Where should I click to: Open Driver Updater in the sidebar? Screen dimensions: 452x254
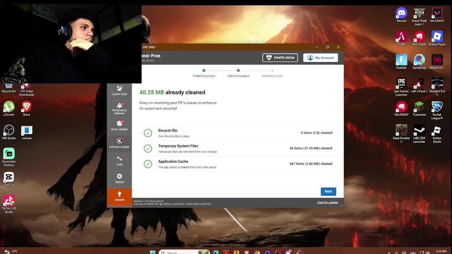(x=119, y=126)
